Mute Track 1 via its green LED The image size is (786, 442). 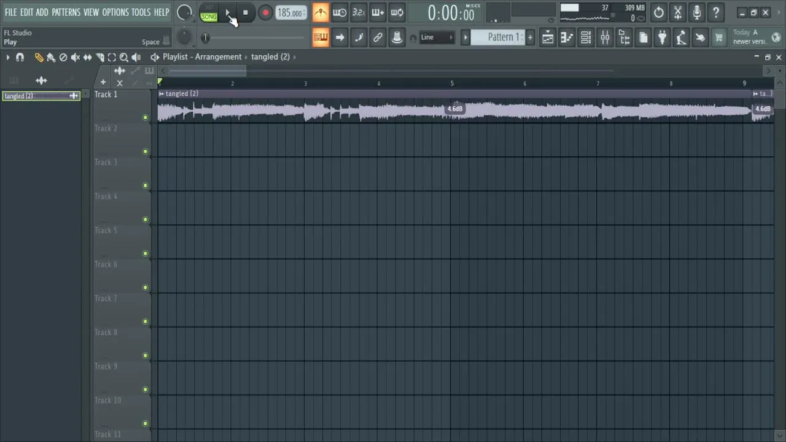click(146, 117)
